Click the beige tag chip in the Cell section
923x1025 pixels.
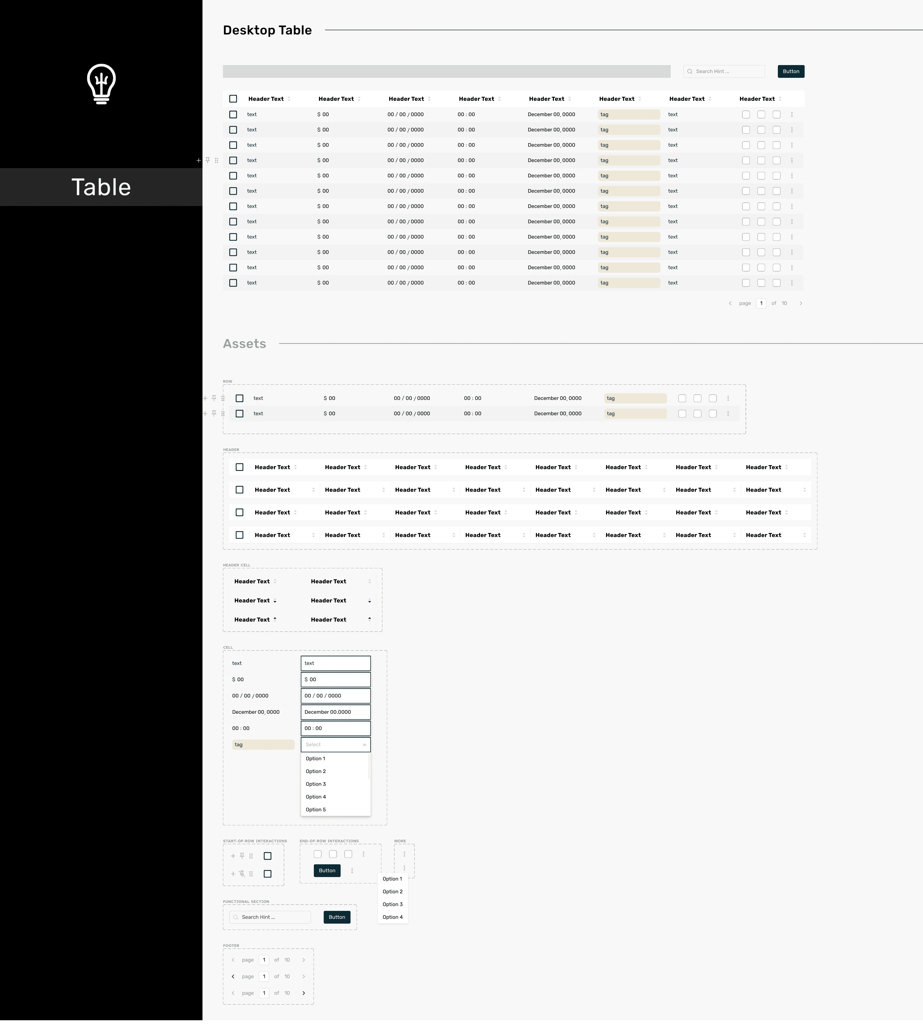click(263, 744)
